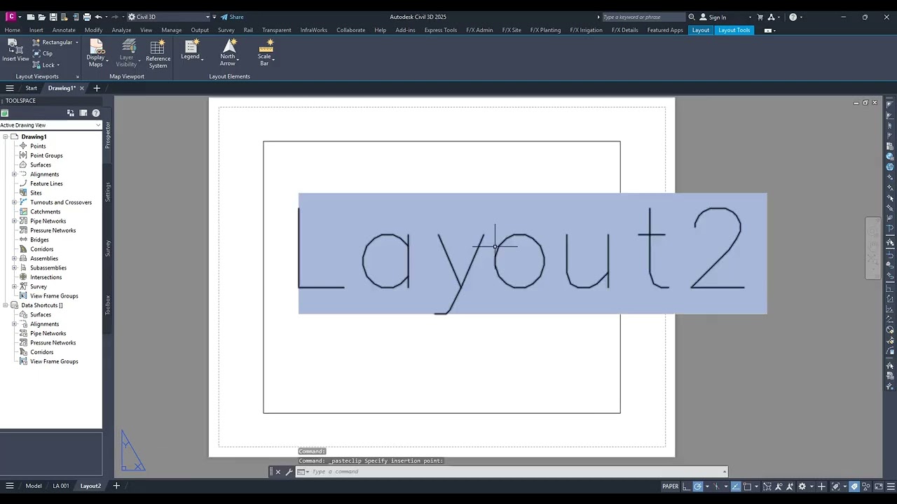Expand the Rectangular viewport dropdown
The width and height of the screenshot is (897, 504).
click(x=77, y=43)
